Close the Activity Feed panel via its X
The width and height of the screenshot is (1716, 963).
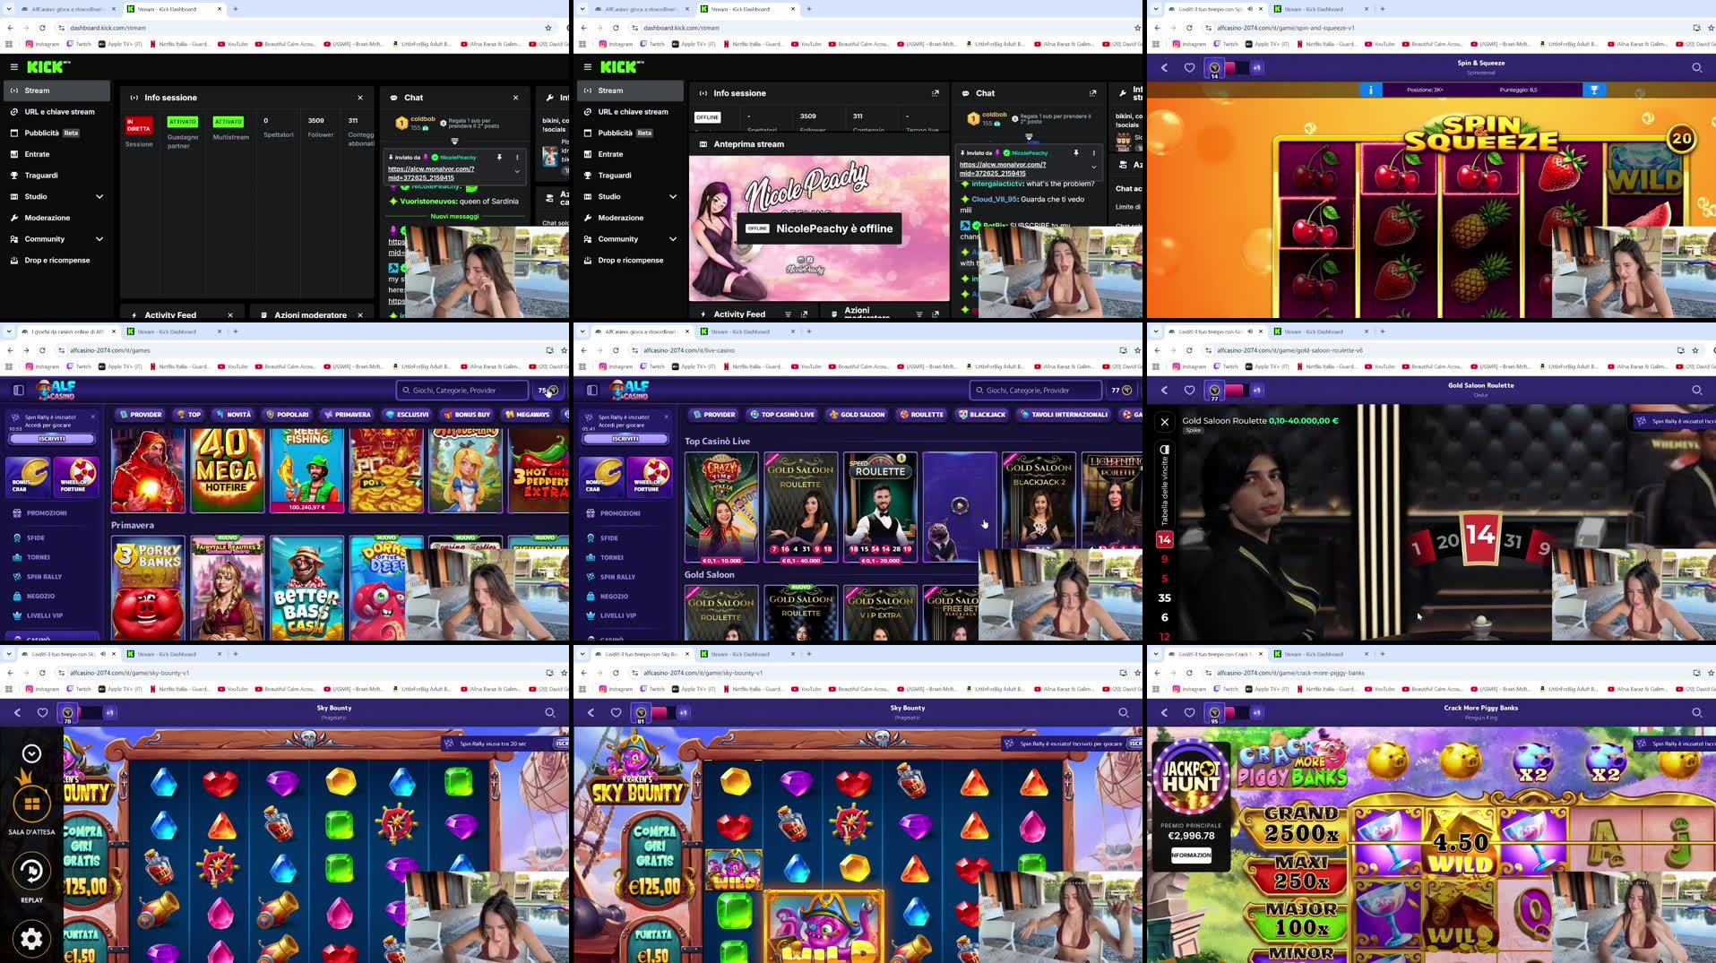coord(230,314)
